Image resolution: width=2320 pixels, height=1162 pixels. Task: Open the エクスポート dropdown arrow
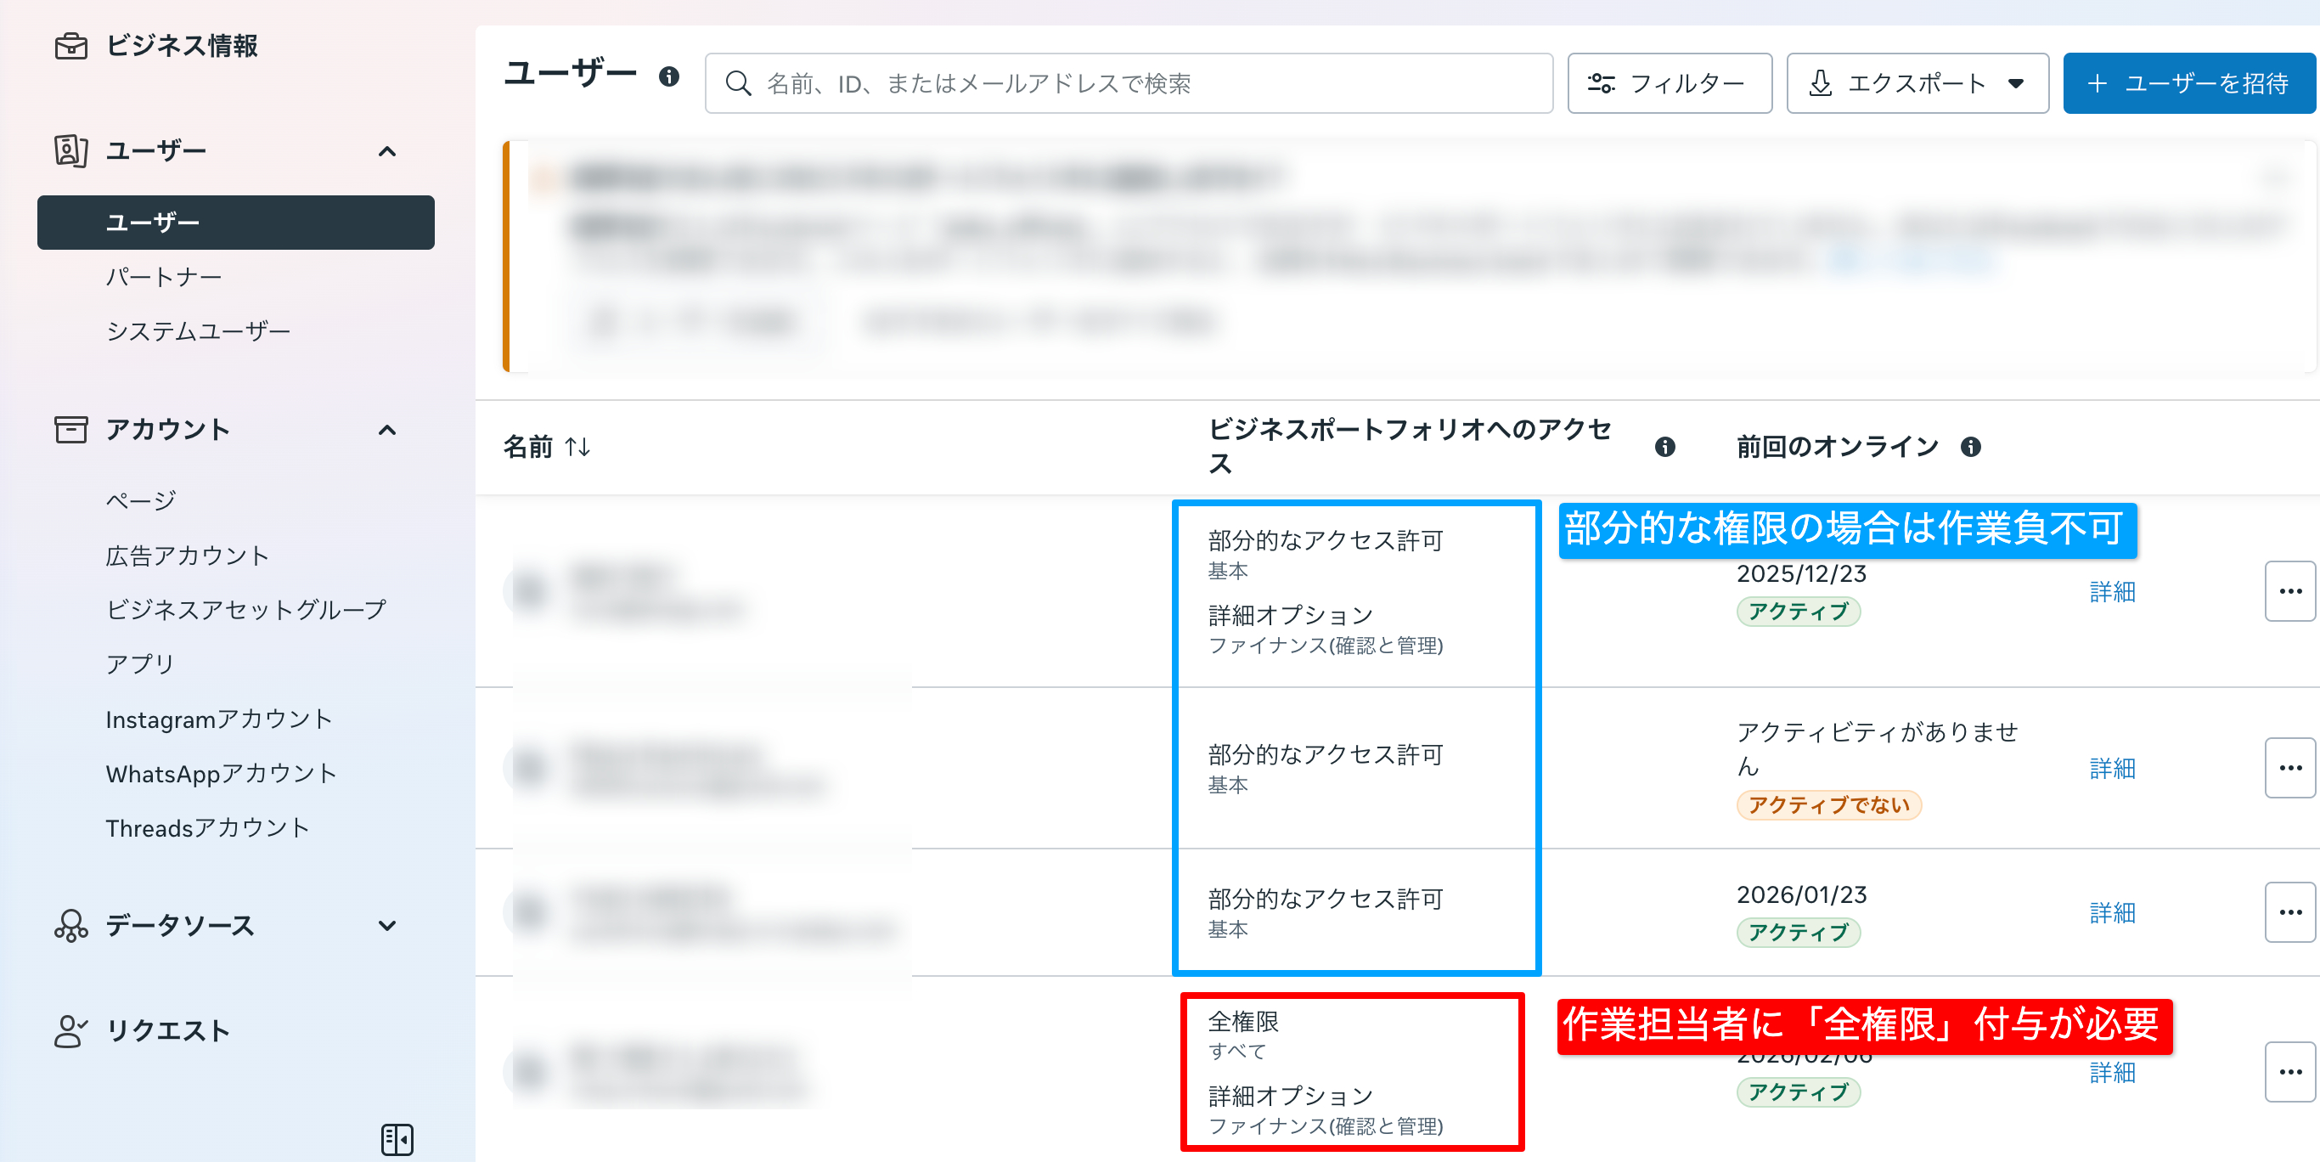coord(2018,83)
